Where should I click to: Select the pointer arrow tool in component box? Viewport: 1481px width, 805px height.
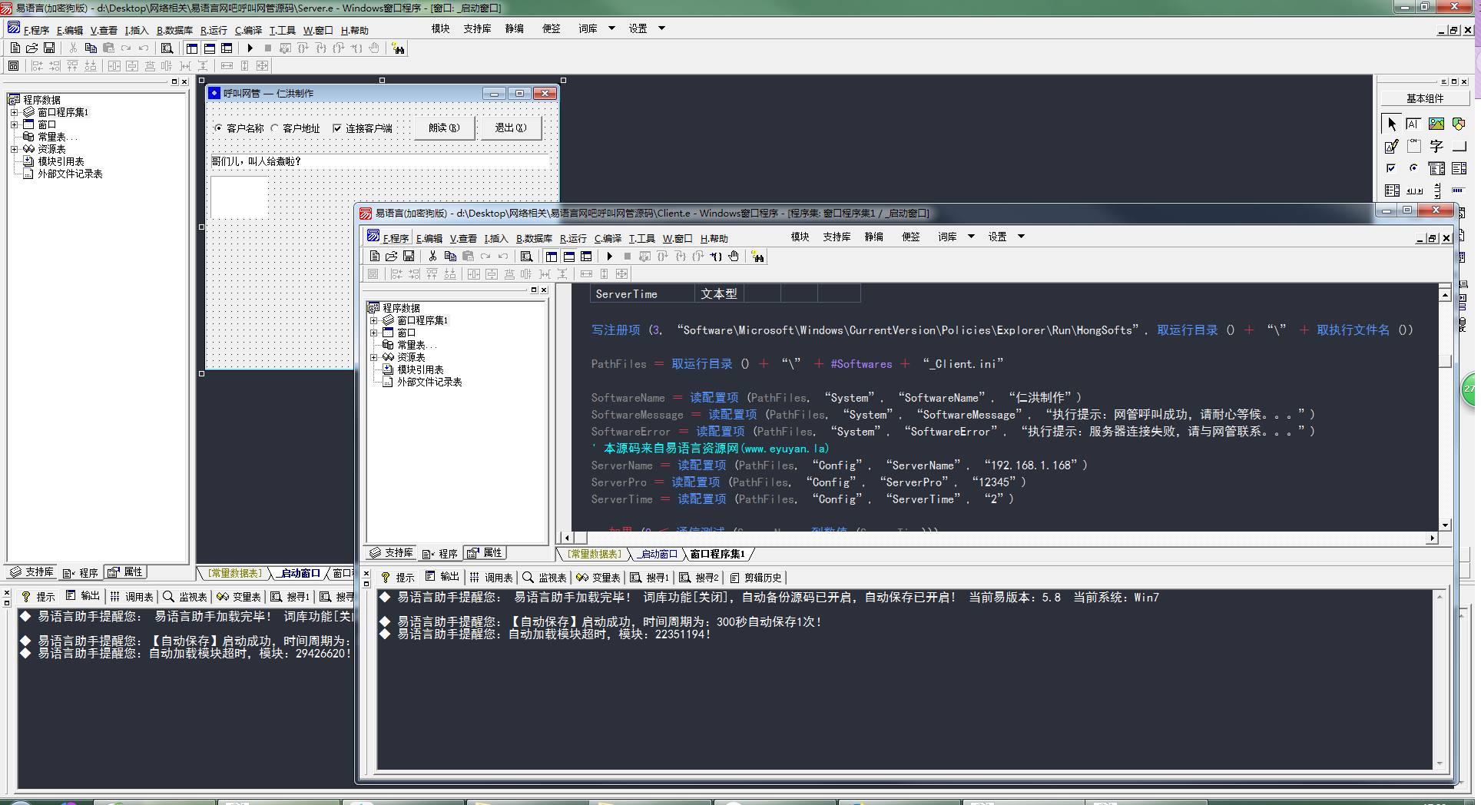[1391, 124]
